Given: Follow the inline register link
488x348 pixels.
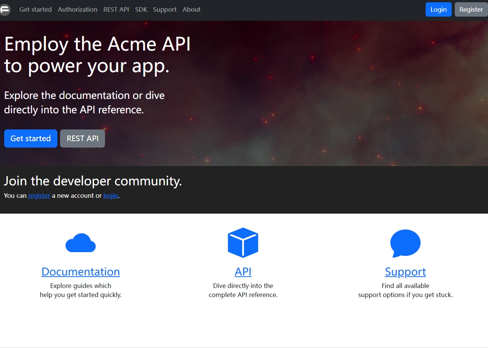Looking at the screenshot, I should click(x=39, y=196).
